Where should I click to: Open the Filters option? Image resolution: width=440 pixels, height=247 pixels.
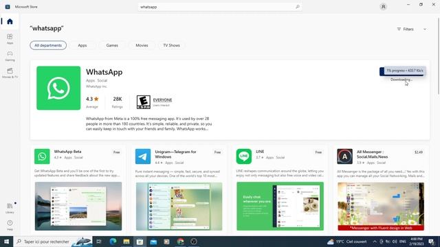click(x=405, y=29)
